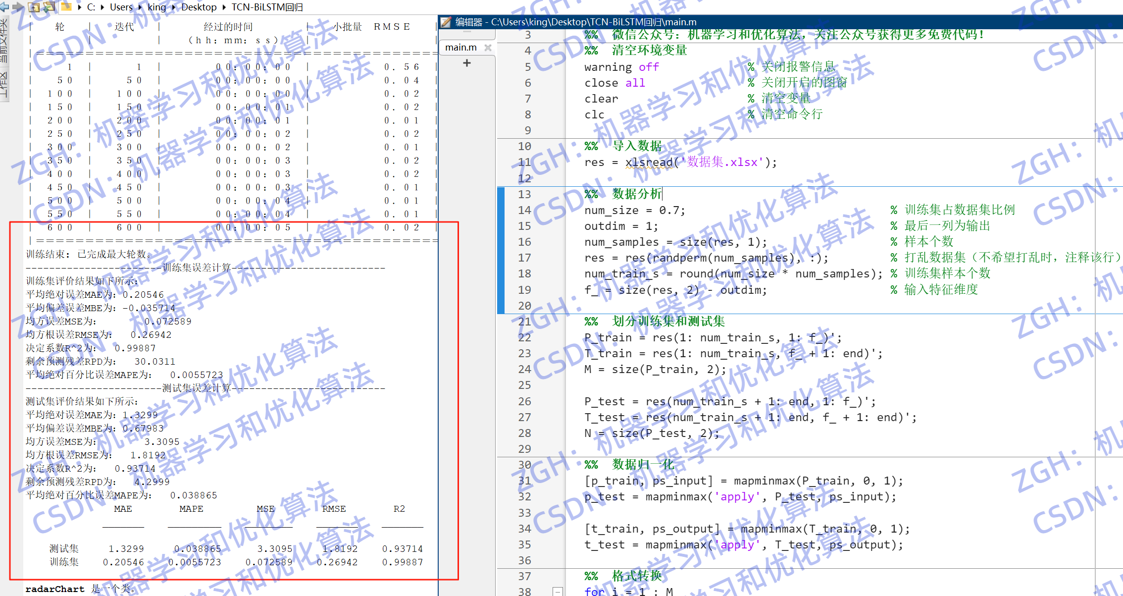This screenshot has height=596, width=1123.
Task: Click C: in the address bar breadcrumb
Action: pyautogui.click(x=90, y=7)
